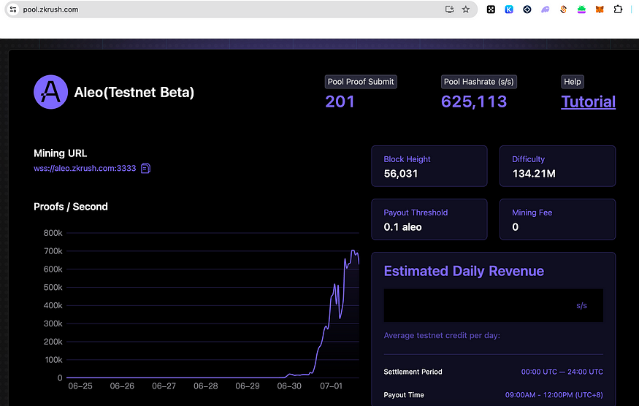Viewport: 639px width, 406px height.
Task: Click the 06-25 x-axis date label
Action: pos(80,386)
